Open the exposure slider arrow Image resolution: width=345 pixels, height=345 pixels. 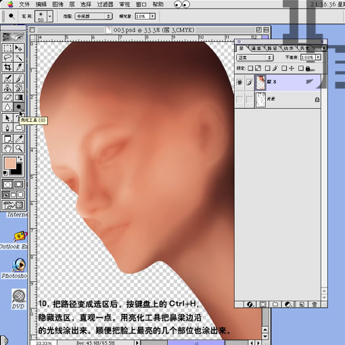(153, 16)
